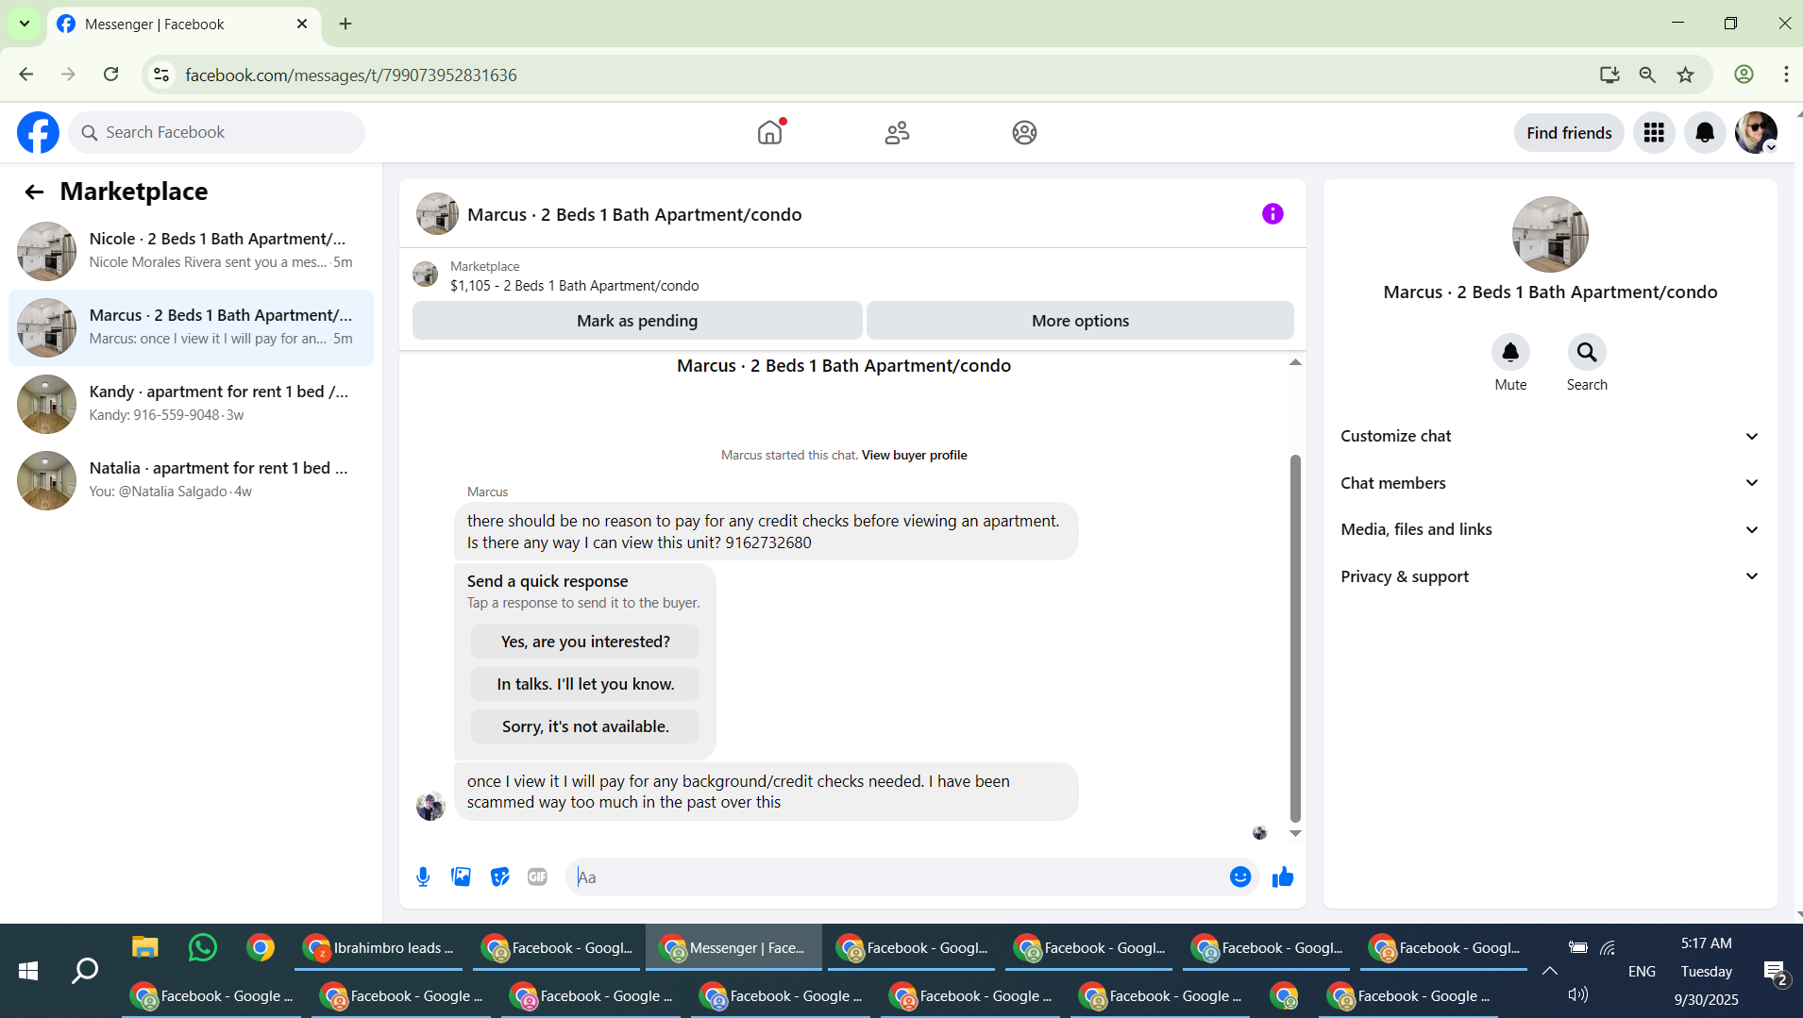Open the Chrome three-dot menu
The width and height of the screenshot is (1803, 1018).
click(1786, 75)
